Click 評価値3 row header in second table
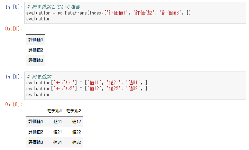The width and height of the screenshot is (249, 150). pos(36,142)
